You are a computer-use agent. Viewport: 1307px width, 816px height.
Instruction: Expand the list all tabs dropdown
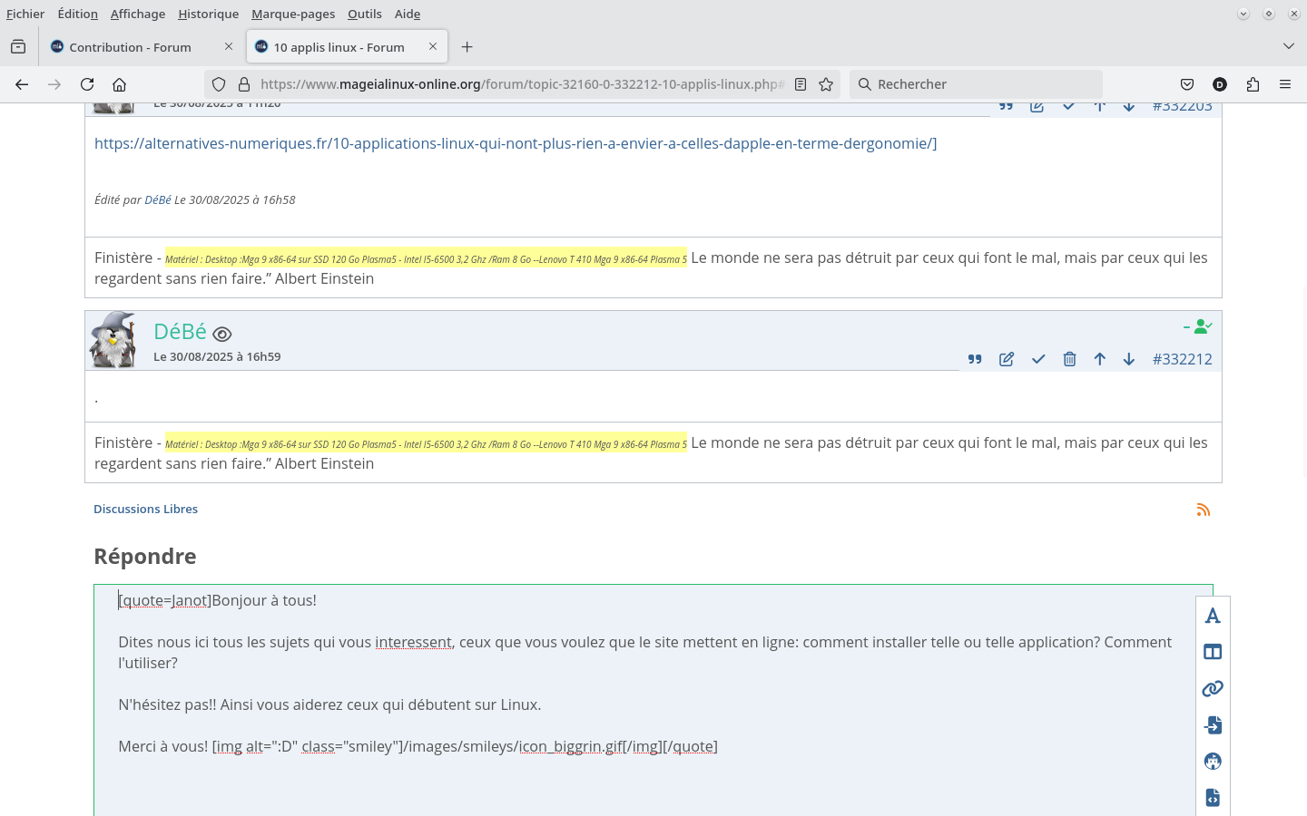(1289, 46)
